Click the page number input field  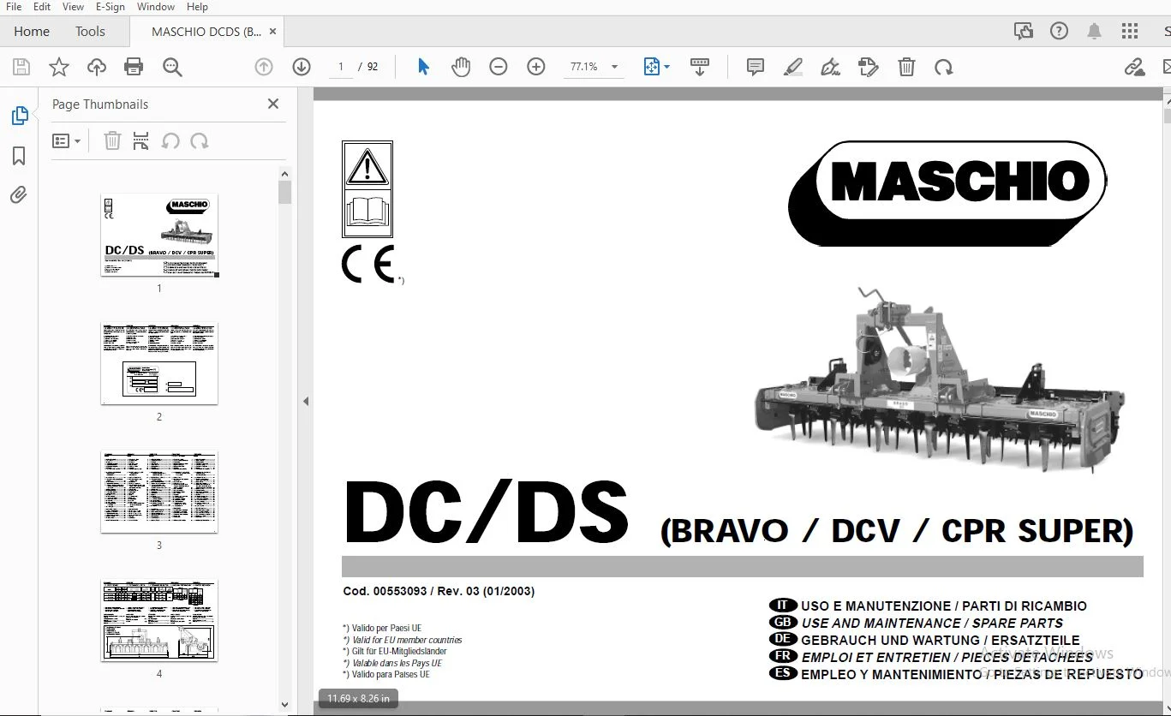click(341, 67)
